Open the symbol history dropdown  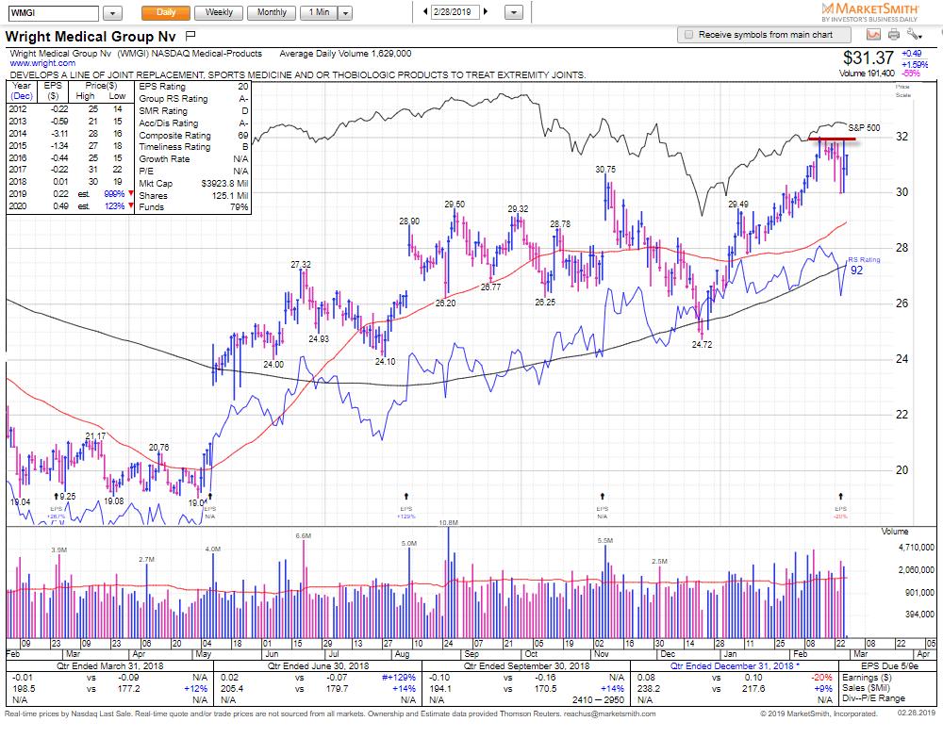pyautogui.click(x=112, y=12)
